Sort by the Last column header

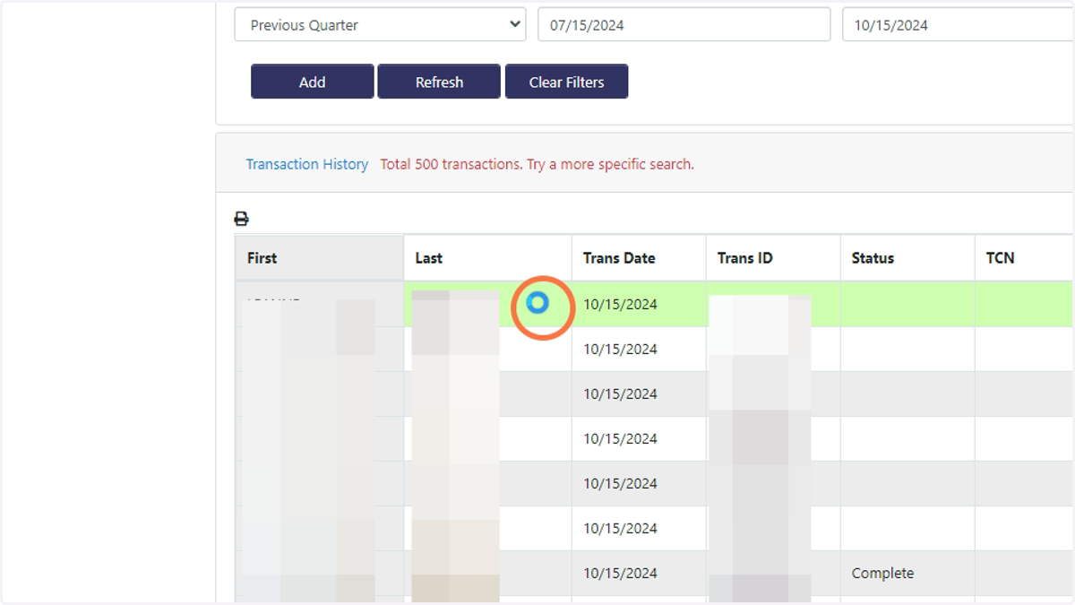click(x=487, y=258)
